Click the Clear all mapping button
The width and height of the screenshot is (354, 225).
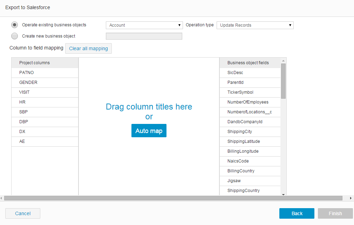tap(88, 48)
